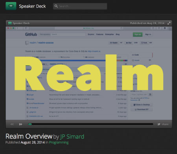Click the share text in player
The width and height of the screenshot is (177, 154).
pos(165,124)
